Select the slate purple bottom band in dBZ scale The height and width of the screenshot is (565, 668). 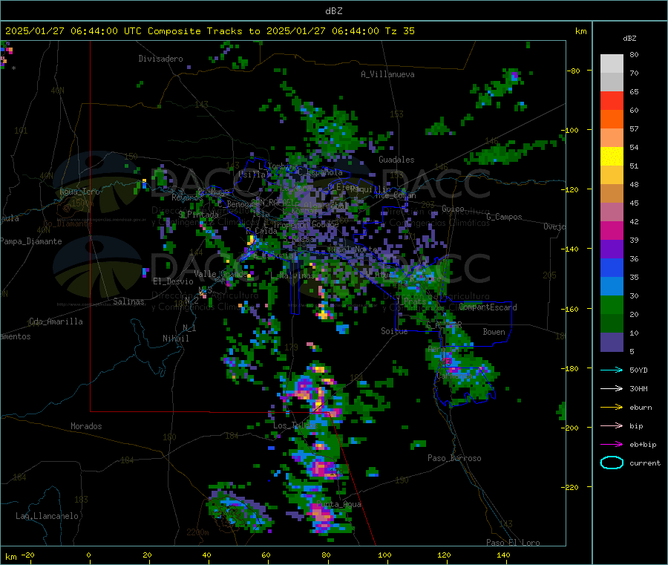click(612, 342)
